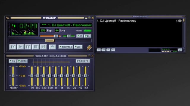Click the 600 Hz band slider knob
Screen dimensions: 190x106
coord(50,76)
